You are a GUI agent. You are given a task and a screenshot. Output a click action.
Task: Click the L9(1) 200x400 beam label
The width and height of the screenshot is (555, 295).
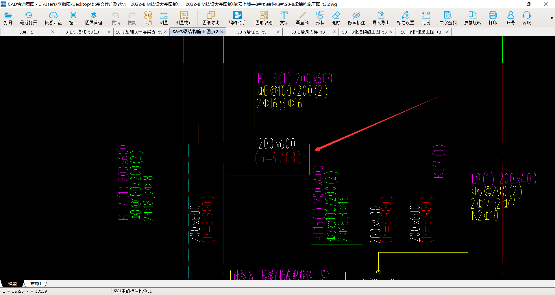(x=504, y=179)
